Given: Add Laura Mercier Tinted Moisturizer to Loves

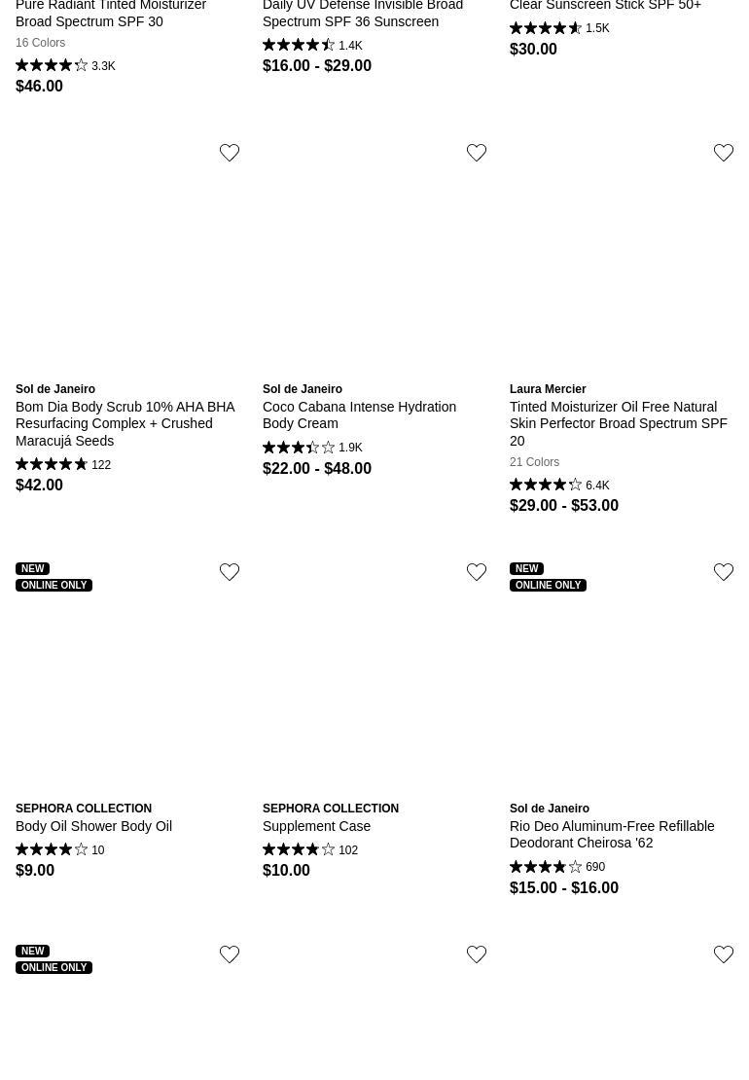Looking at the screenshot, I should tap(724, 154).
